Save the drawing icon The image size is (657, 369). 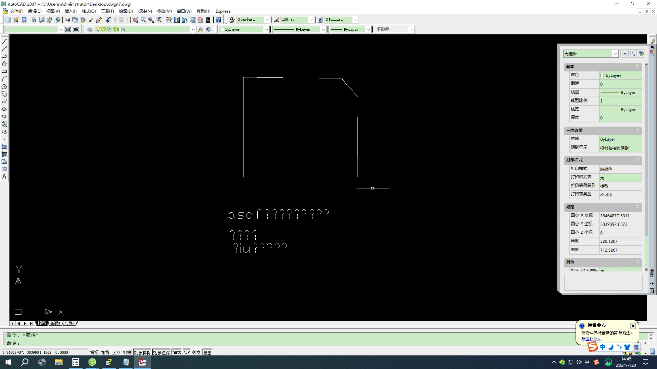tap(24, 20)
